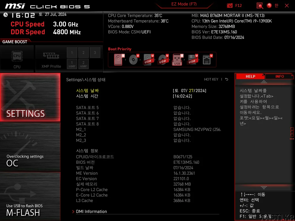295x221 pixels.
Task: Switch to the HELP tab
Action: [250, 76]
